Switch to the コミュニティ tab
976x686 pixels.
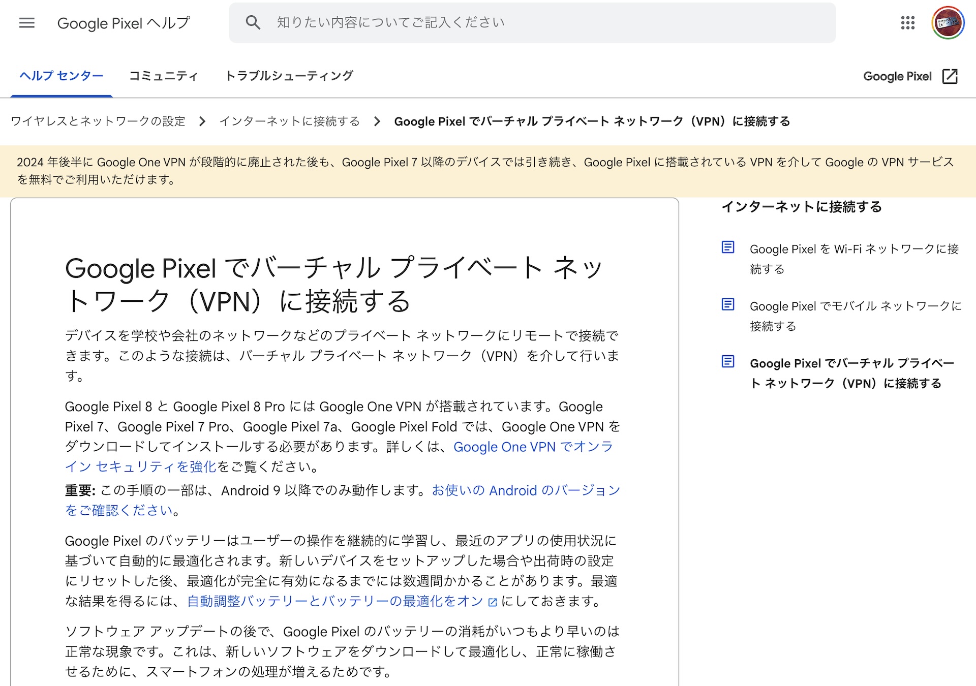[163, 76]
